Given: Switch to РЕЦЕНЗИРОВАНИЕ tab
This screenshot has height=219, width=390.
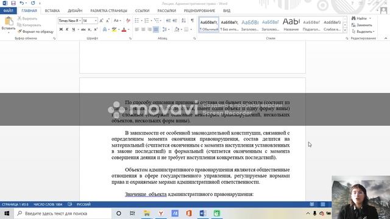Looking at the screenshot, I should pyautogui.click(x=199, y=11).
